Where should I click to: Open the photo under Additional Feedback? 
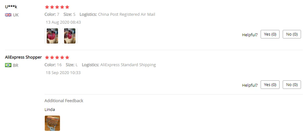point(52,123)
